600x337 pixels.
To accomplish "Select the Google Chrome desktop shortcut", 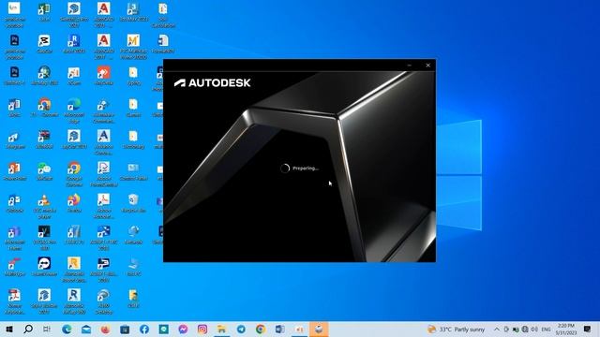I will point(74,174).
